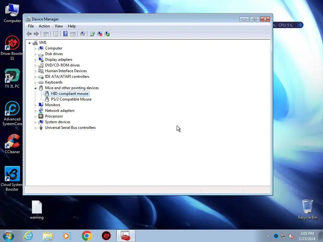Click the Forward arrow in Device Manager toolbar
Screen dimensions: 323x242
[x=36, y=34]
